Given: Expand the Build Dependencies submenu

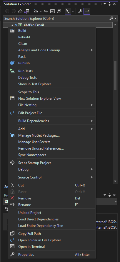Looking at the screenshot, I should [x=52, y=121].
